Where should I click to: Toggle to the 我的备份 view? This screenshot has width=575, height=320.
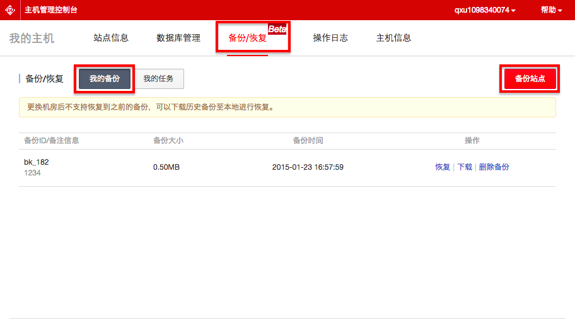click(104, 79)
